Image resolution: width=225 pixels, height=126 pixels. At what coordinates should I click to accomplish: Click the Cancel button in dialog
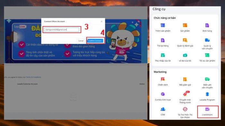click(81, 41)
